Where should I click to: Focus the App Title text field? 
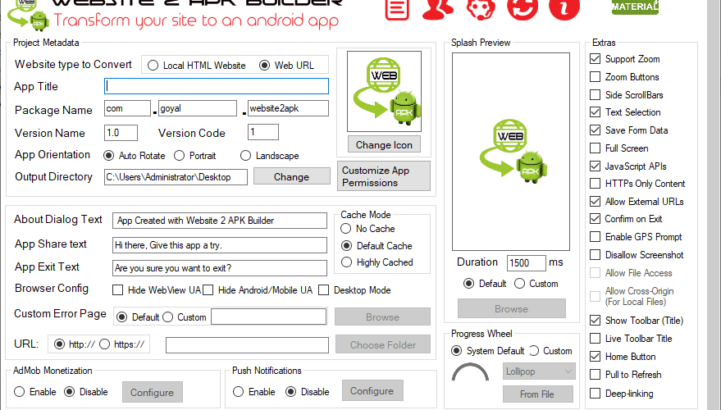pos(217,86)
